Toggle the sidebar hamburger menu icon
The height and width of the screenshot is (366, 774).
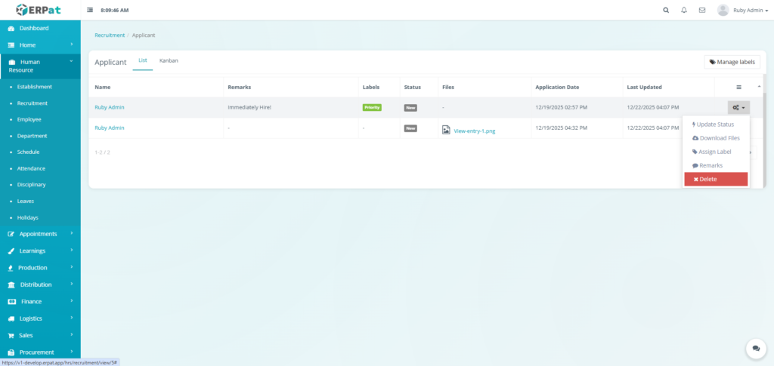pos(91,11)
